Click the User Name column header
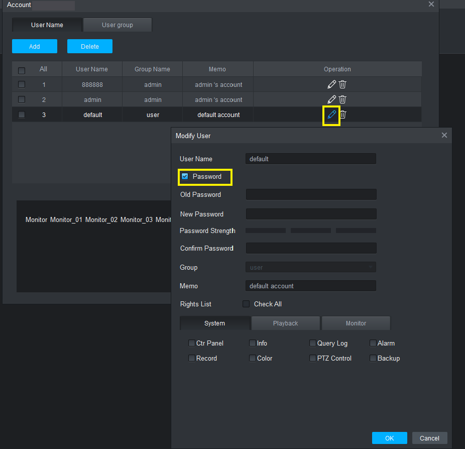The height and width of the screenshot is (449, 465). [92, 69]
